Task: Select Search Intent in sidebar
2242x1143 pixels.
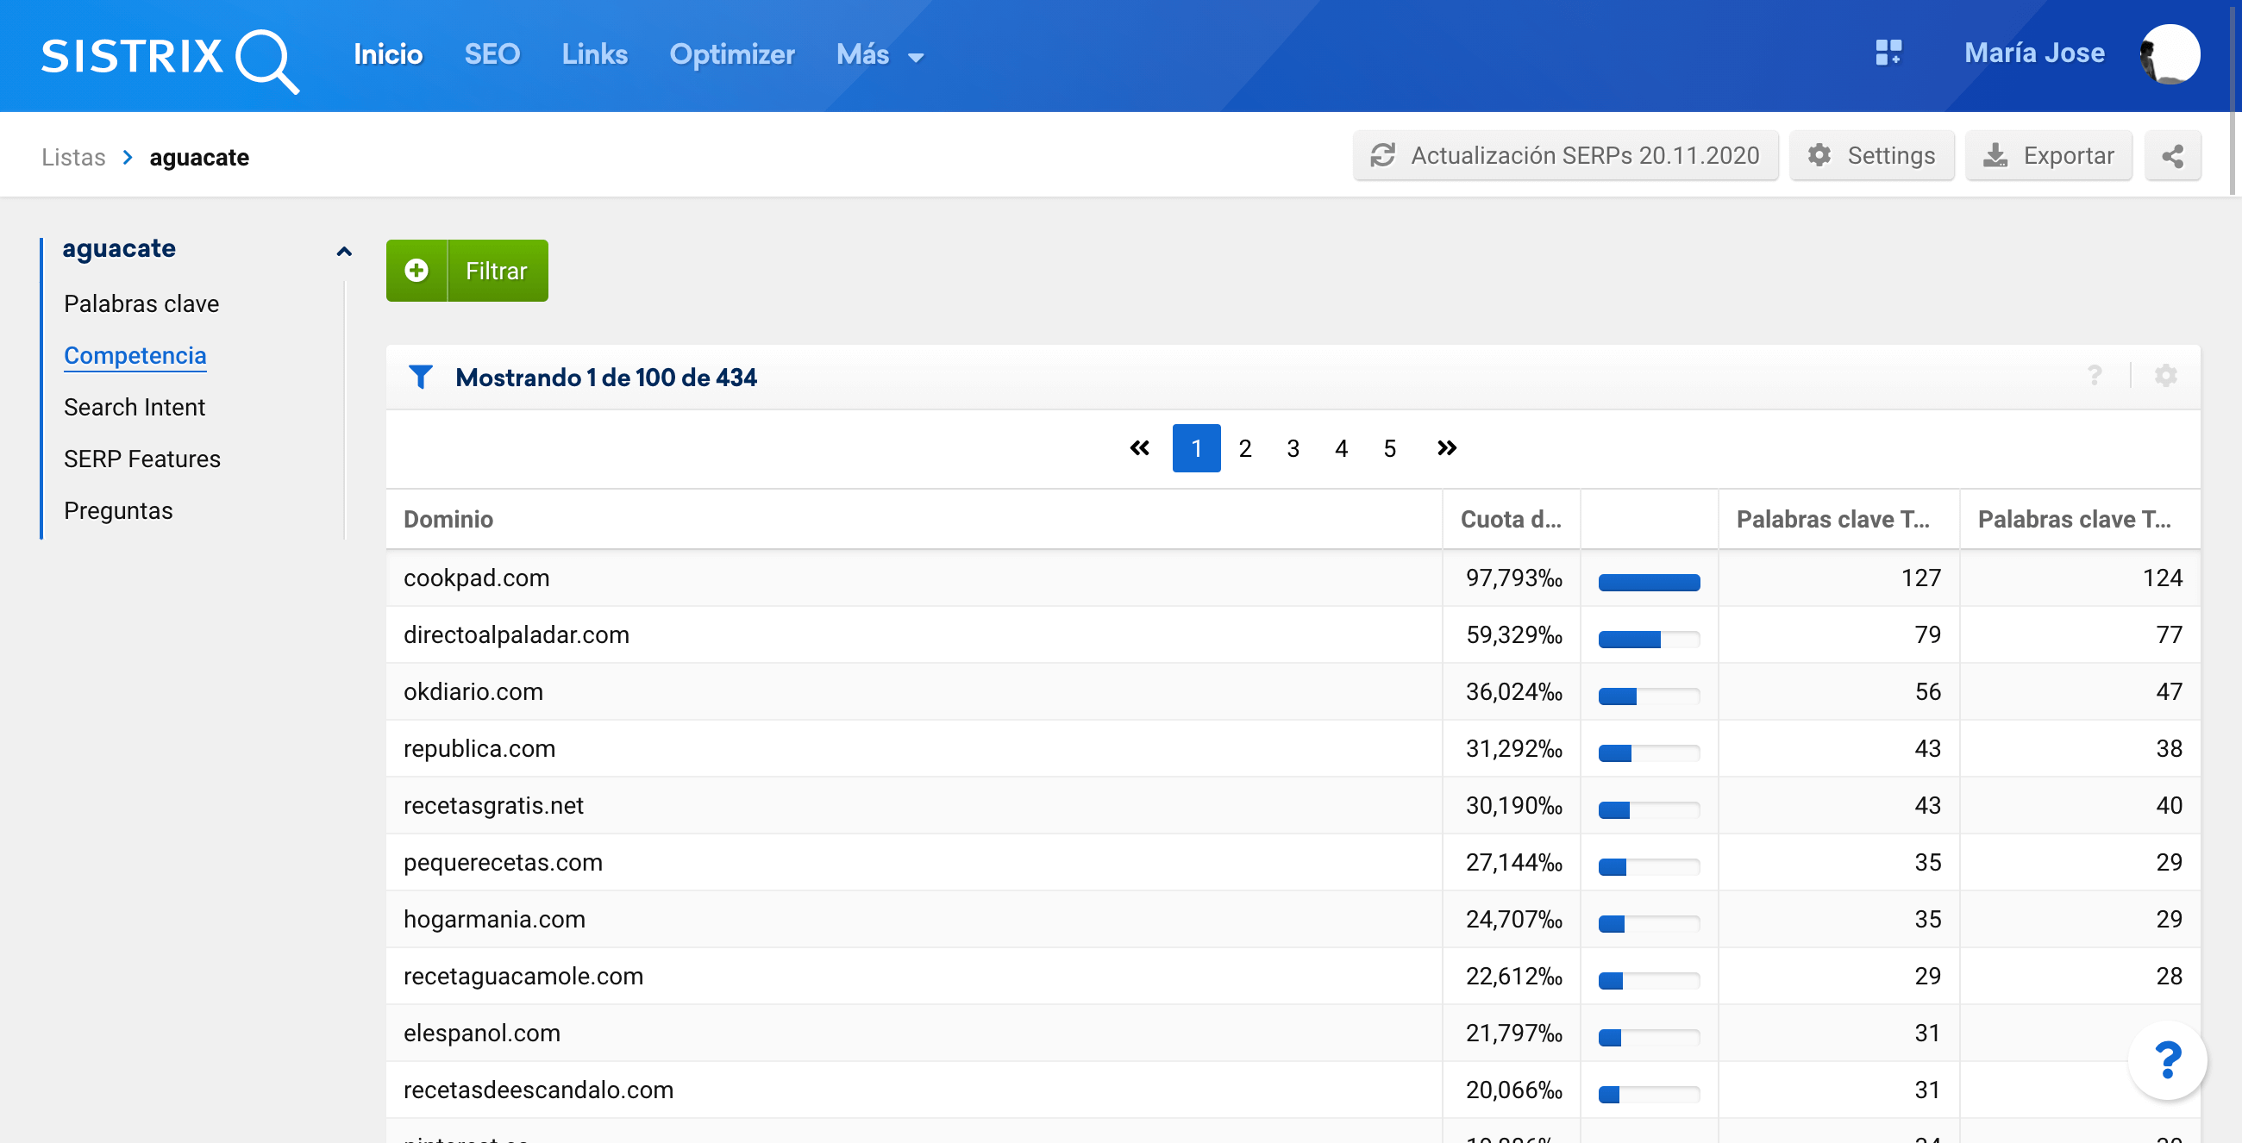Action: tap(134, 407)
